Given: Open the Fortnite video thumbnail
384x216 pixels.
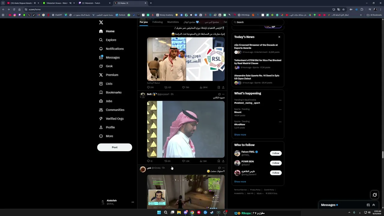Looking at the screenshot, I should click(x=186, y=192).
